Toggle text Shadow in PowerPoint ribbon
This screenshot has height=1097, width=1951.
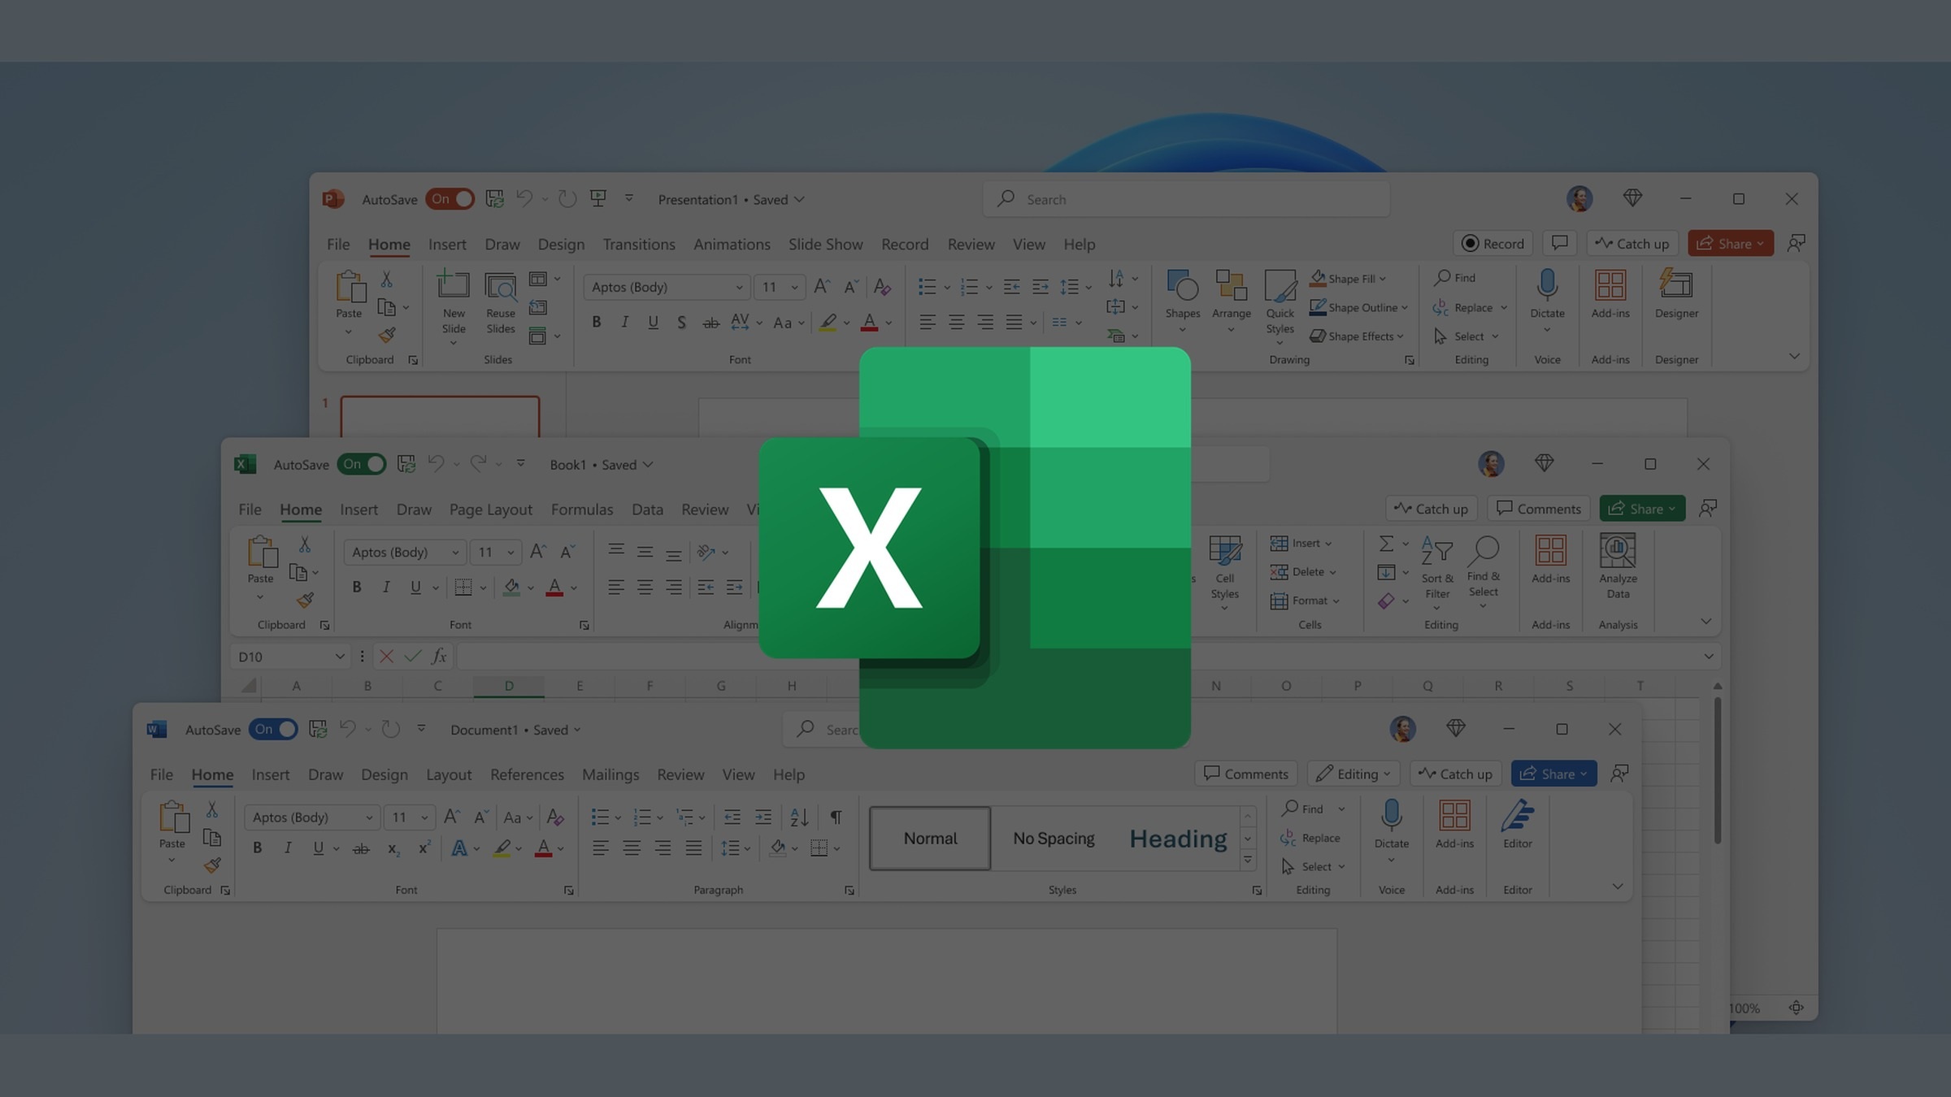click(681, 323)
